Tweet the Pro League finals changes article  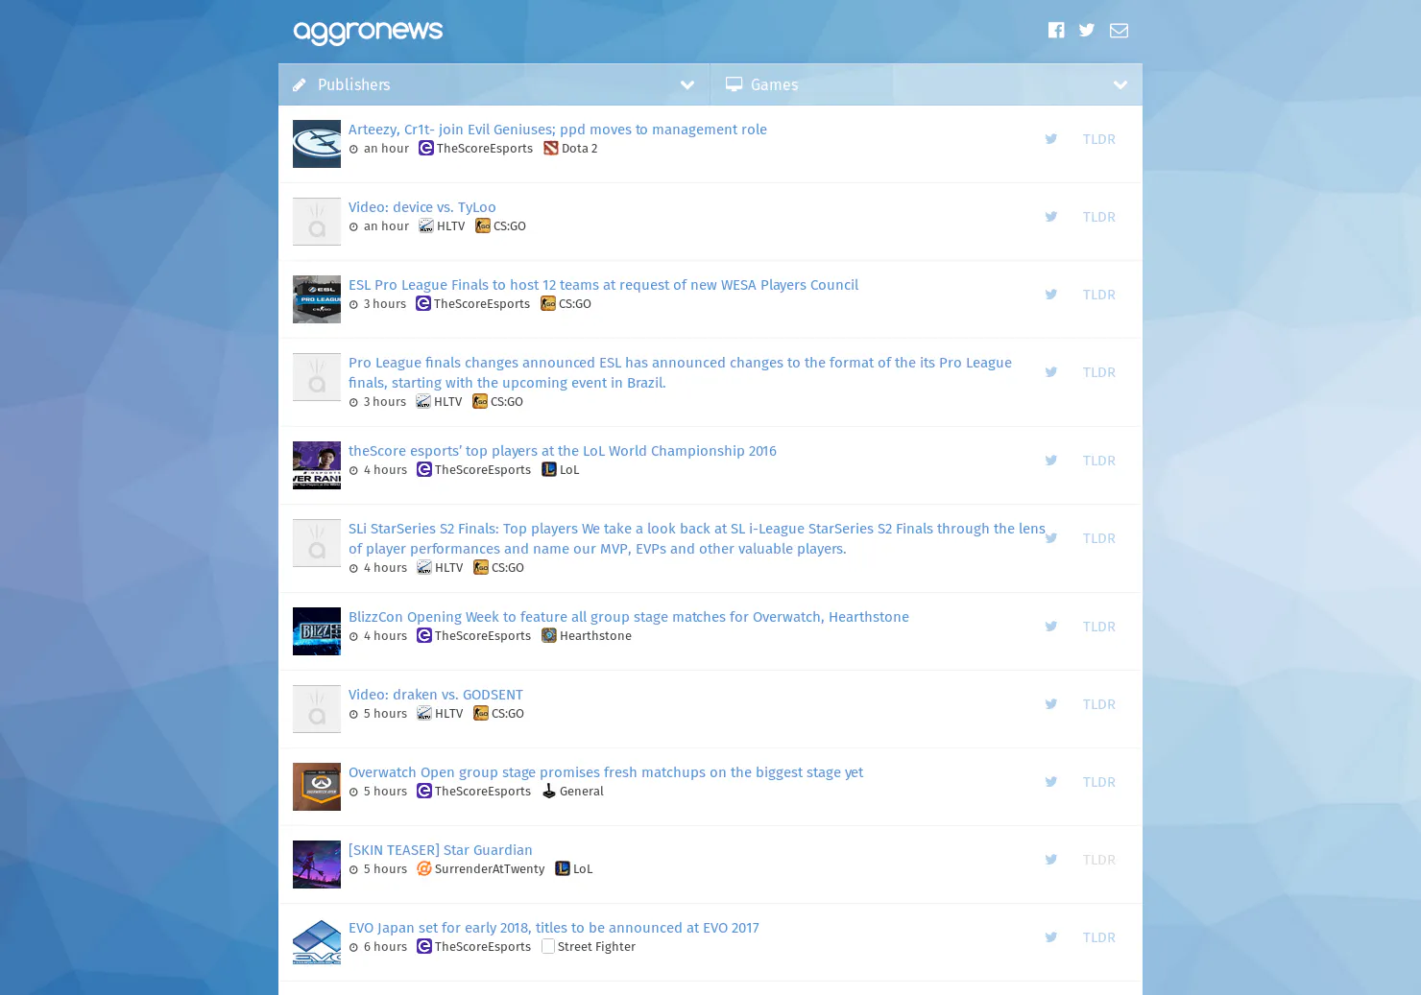[x=1051, y=372]
